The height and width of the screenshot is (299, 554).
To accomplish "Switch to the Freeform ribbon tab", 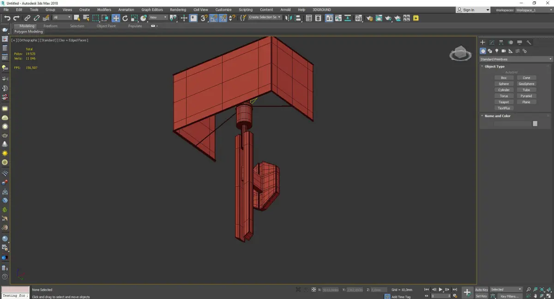I will tap(50, 26).
